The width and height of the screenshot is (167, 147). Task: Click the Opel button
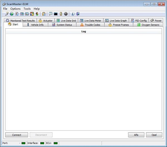154,135
